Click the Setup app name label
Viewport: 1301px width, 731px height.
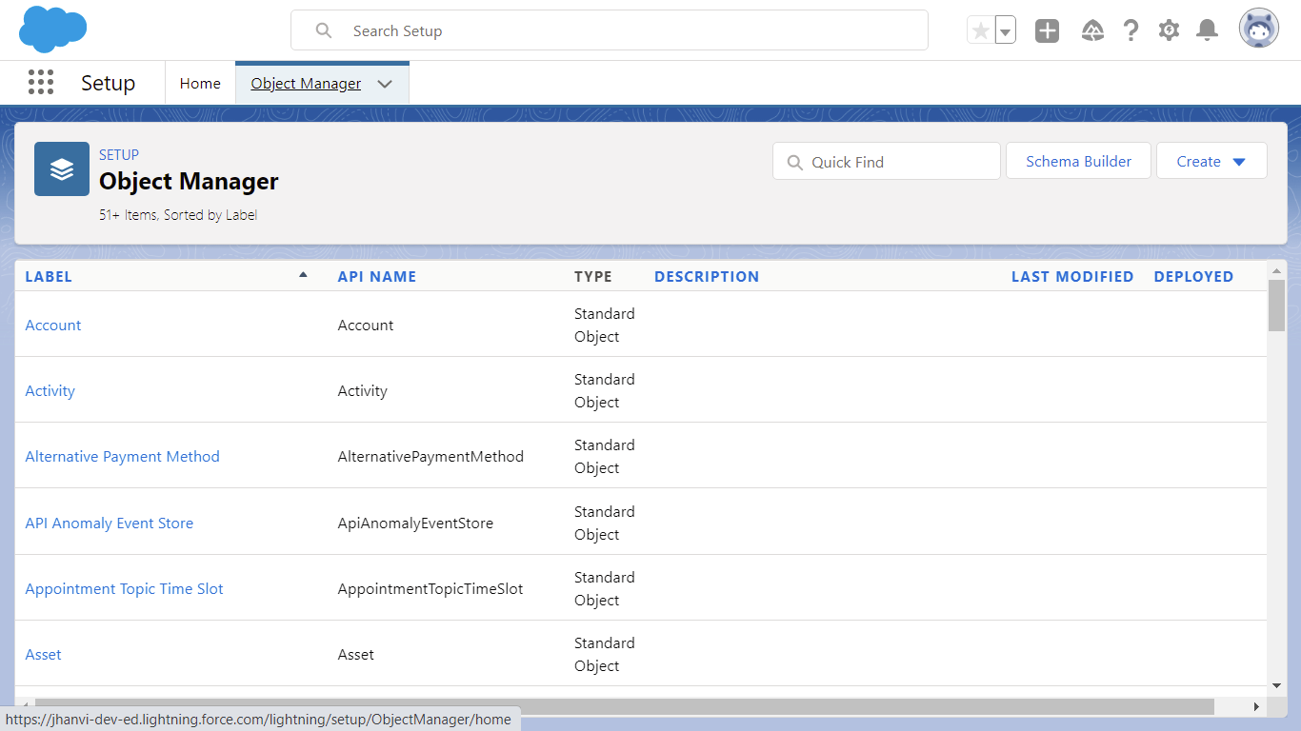point(109,84)
